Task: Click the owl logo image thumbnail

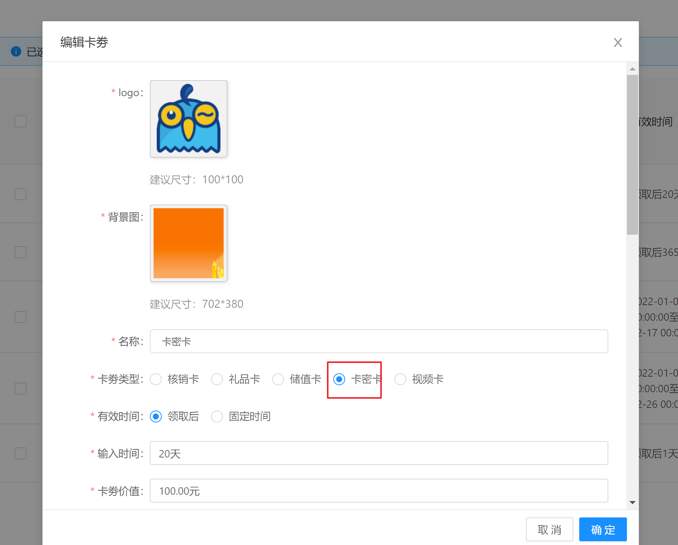Action: coord(188,119)
